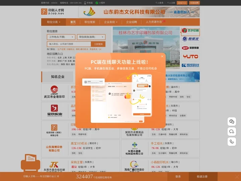The width and height of the screenshot is (241, 181).
Task: Focus the job and company search input field
Action: 69,44
